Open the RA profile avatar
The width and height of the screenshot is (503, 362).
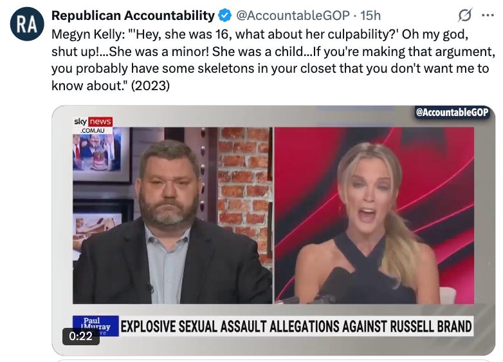tap(27, 24)
